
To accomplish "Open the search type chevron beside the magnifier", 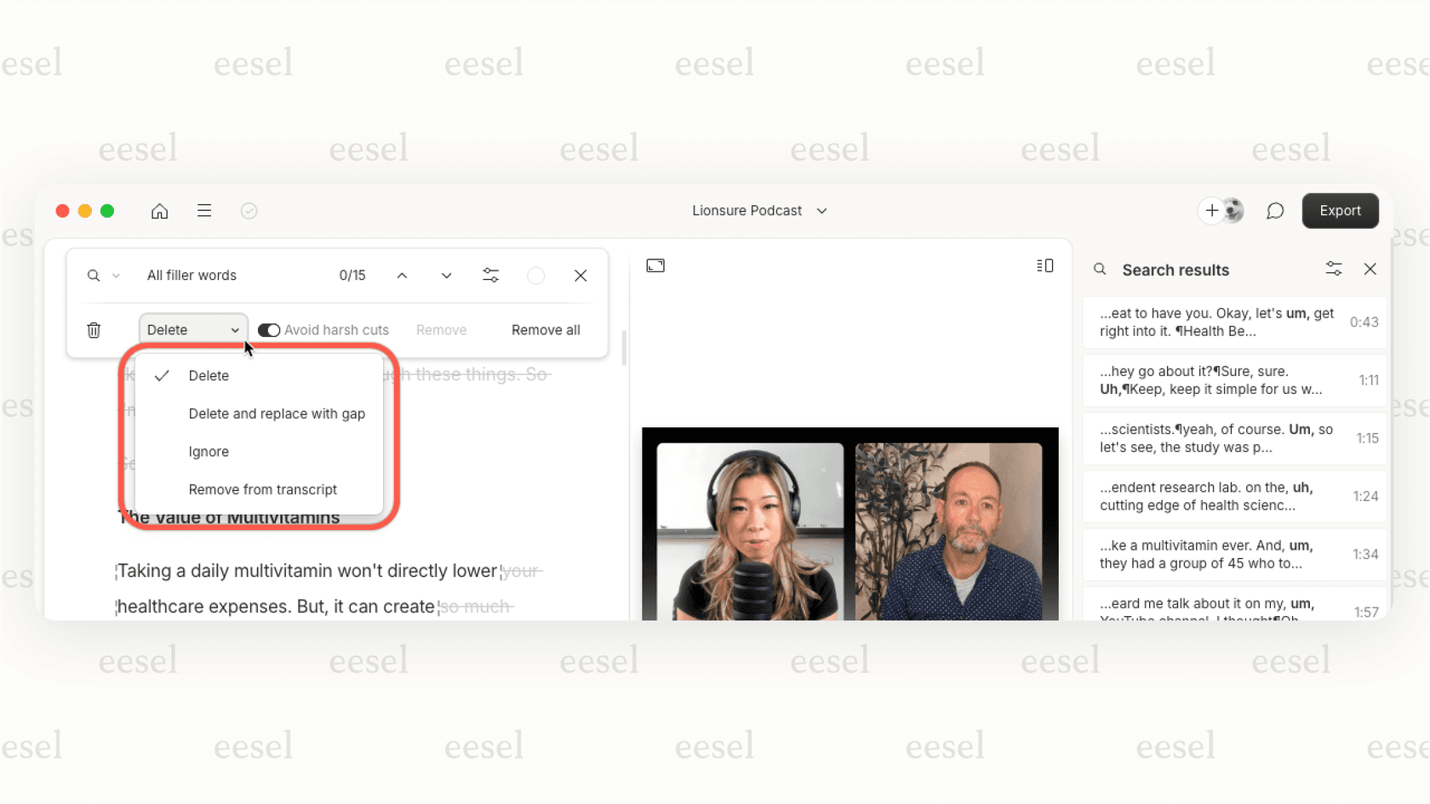I will point(117,275).
